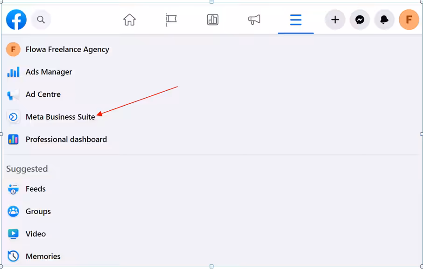Click the Meta Business Suite icon

click(x=13, y=117)
